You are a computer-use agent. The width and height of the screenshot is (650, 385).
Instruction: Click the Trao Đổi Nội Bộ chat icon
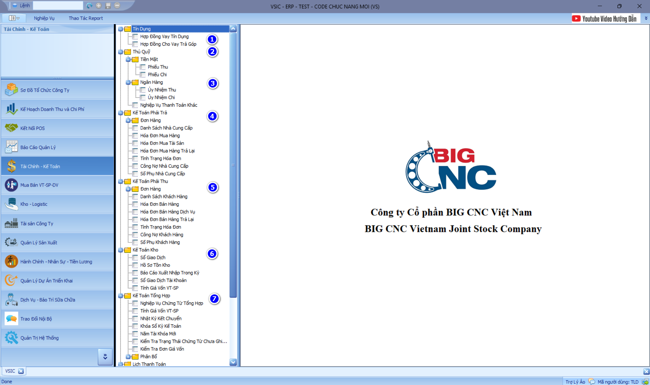tap(11, 318)
